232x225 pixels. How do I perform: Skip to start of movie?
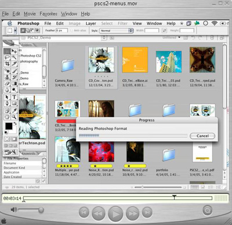(84, 212)
